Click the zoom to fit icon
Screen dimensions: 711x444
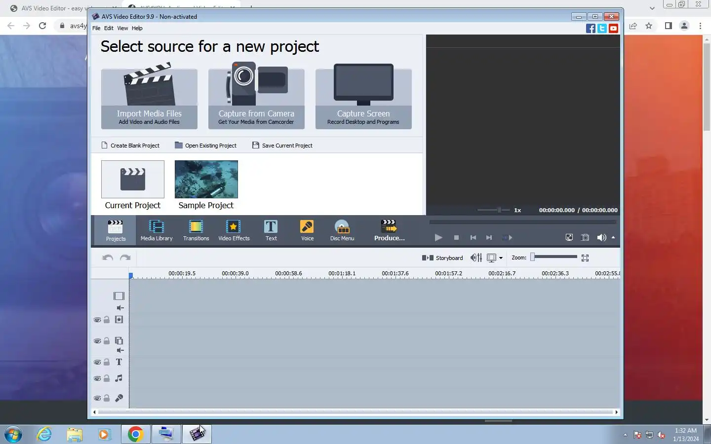[585, 258]
